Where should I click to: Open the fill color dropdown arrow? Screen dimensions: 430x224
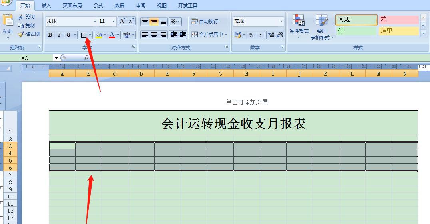click(x=105, y=35)
